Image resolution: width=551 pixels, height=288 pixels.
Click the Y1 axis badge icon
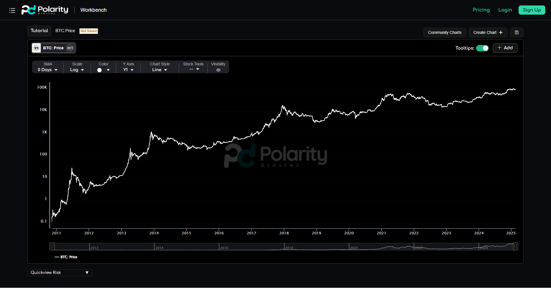[36, 48]
